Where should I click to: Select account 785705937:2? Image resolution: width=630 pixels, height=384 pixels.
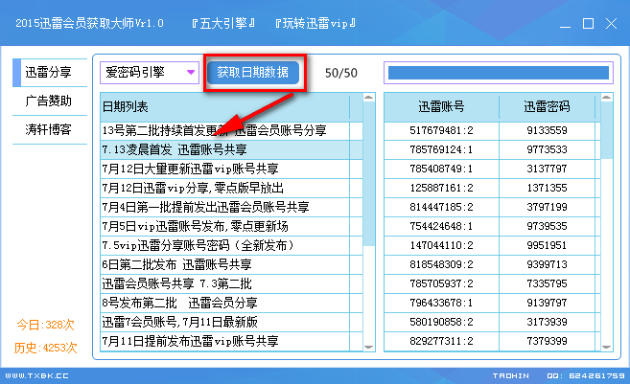point(441,283)
